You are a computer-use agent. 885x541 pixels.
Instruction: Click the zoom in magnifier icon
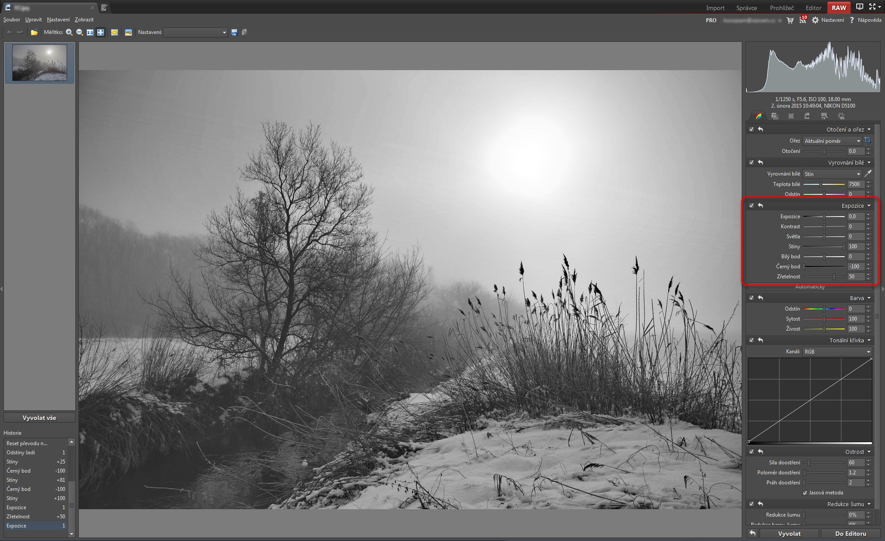pyautogui.click(x=69, y=32)
